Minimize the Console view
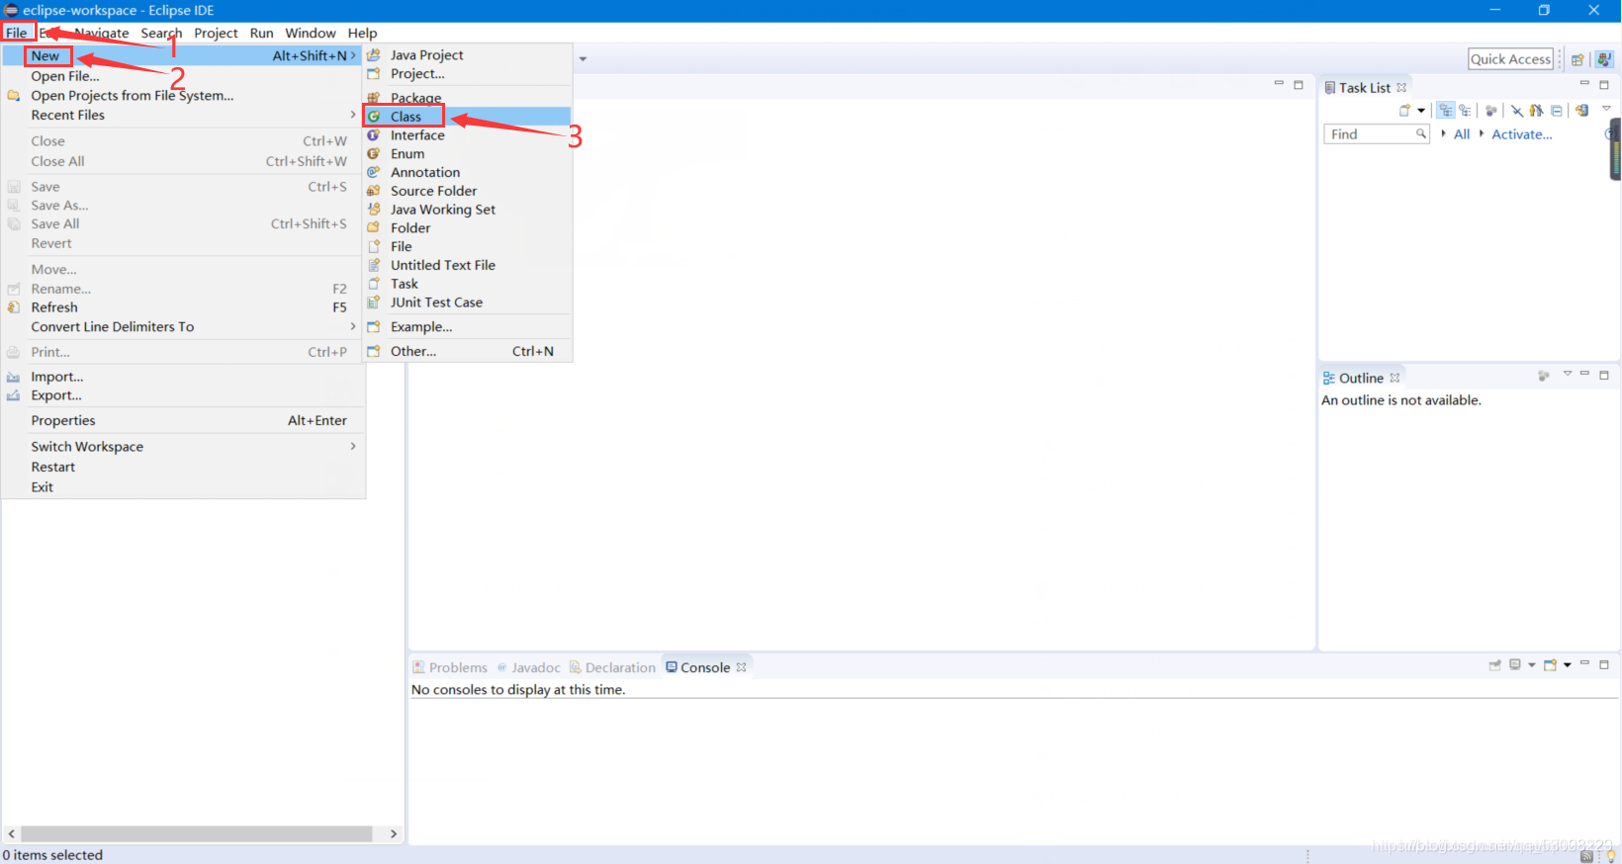 (x=1584, y=663)
